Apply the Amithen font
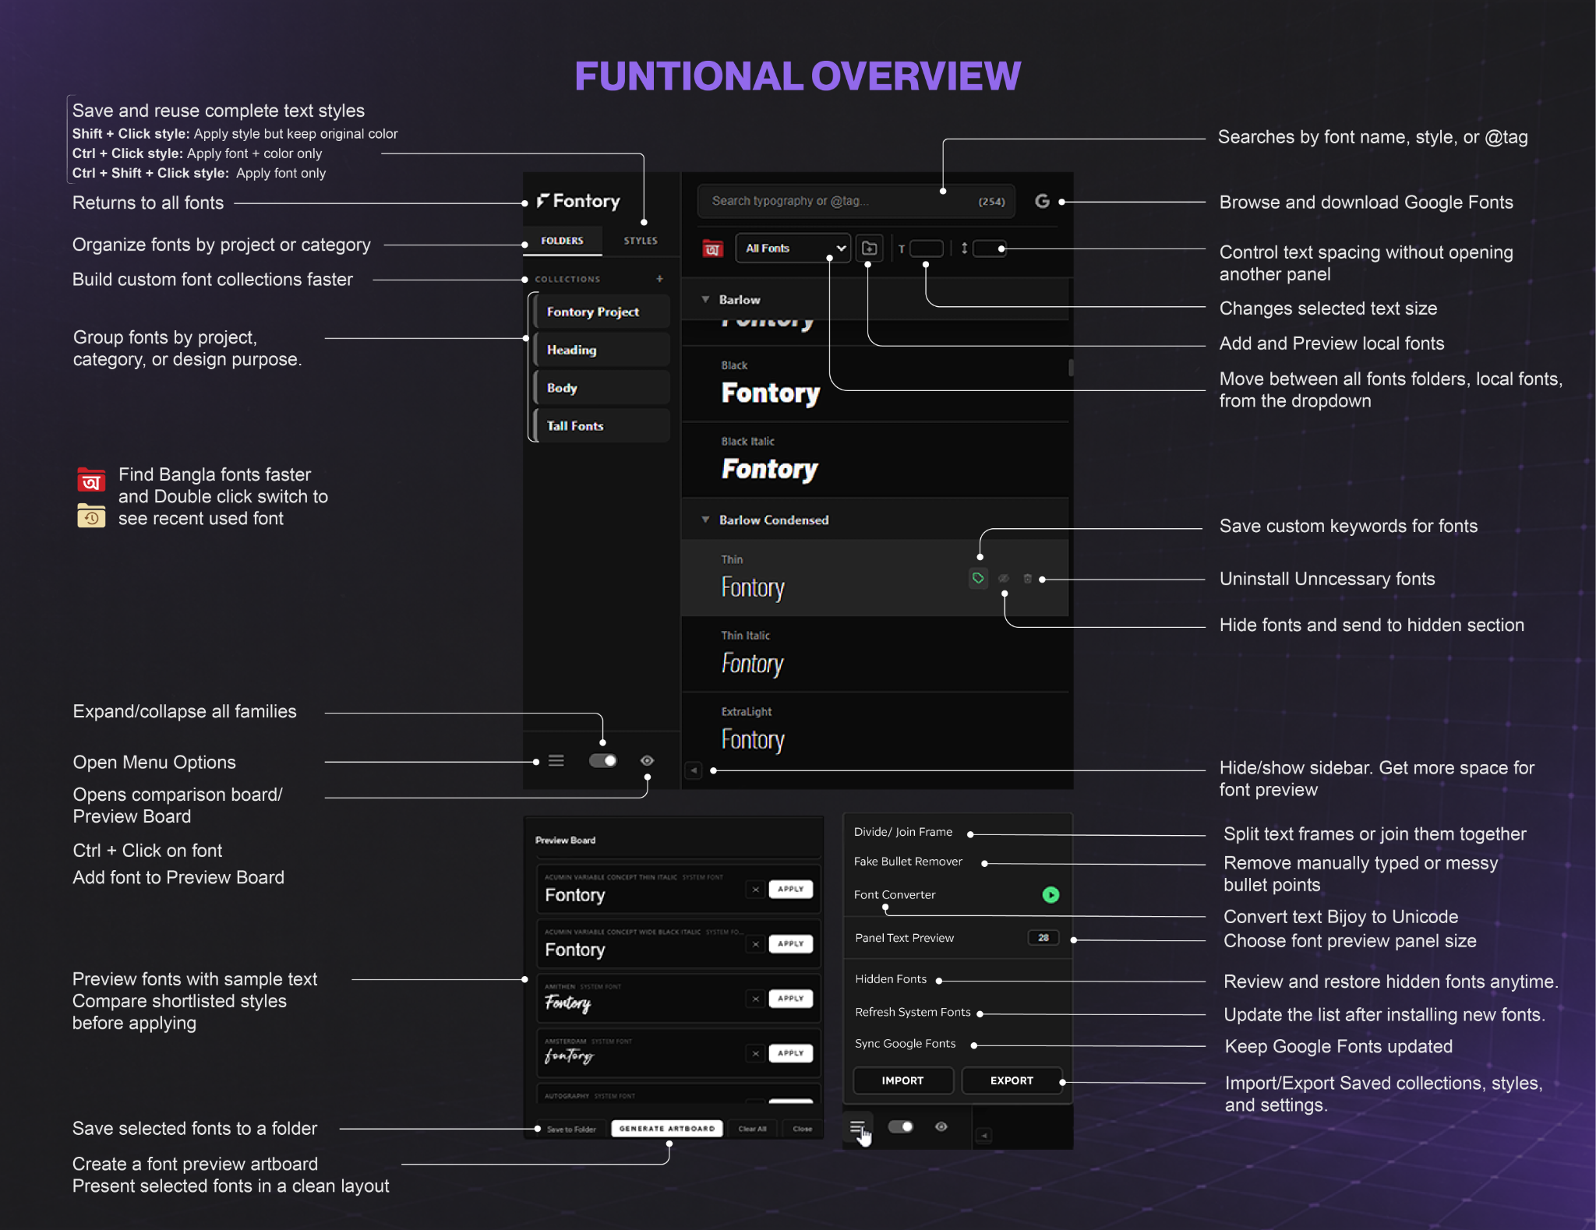 [790, 998]
